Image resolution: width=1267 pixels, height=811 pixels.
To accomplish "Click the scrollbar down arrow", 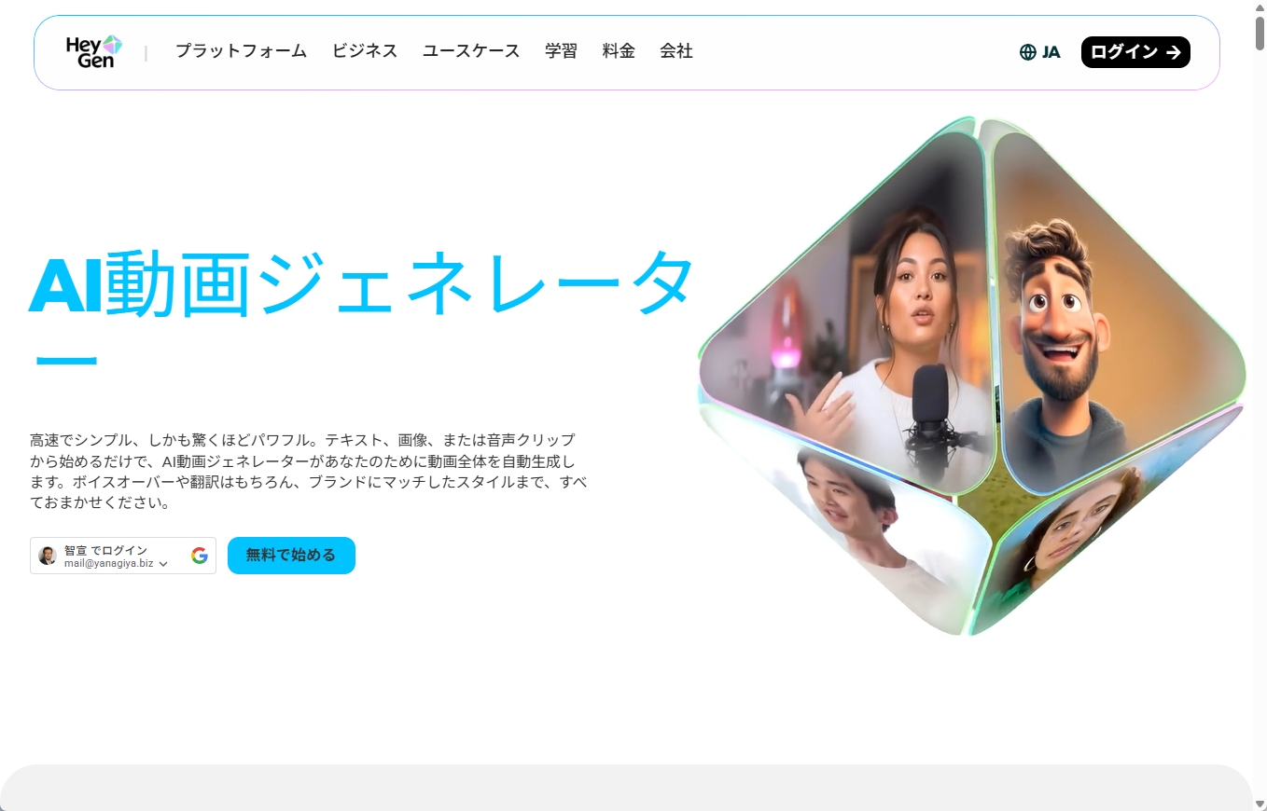I will tap(1260, 804).
